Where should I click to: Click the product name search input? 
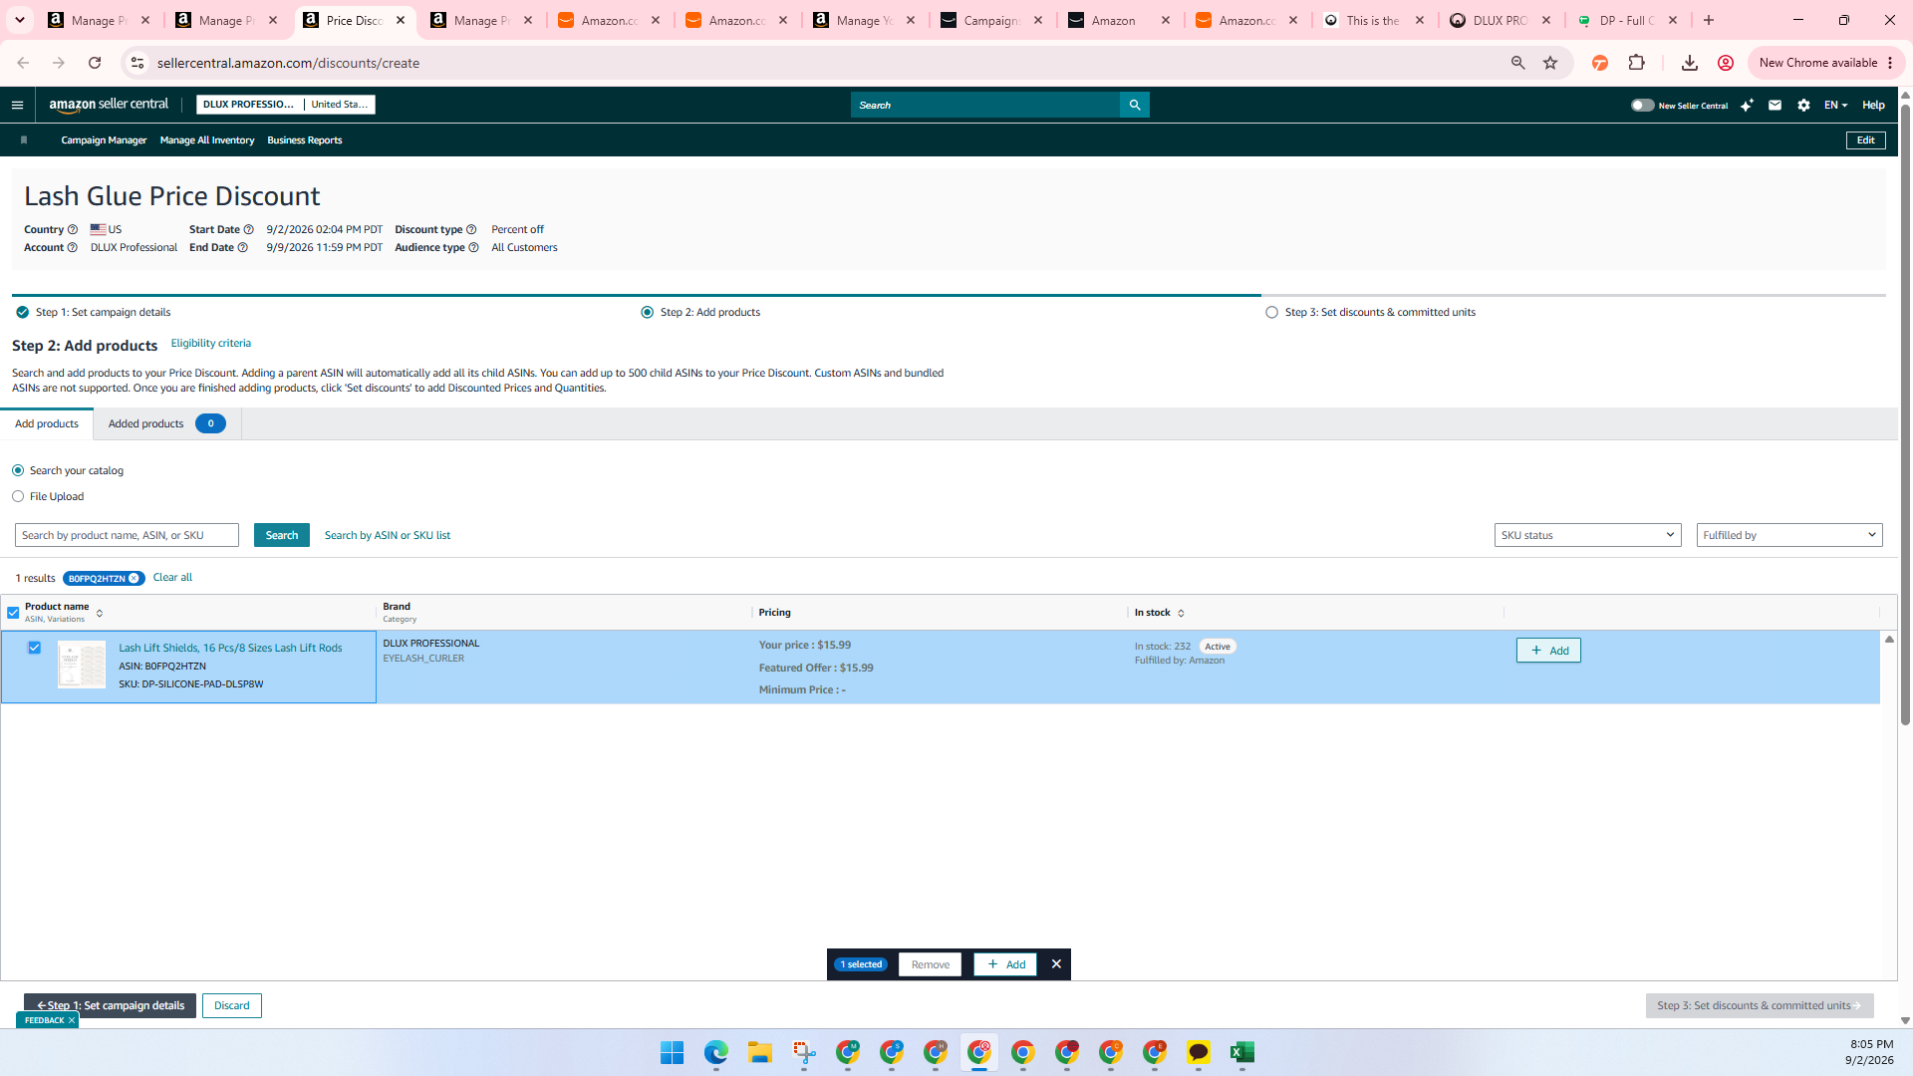(x=127, y=535)
